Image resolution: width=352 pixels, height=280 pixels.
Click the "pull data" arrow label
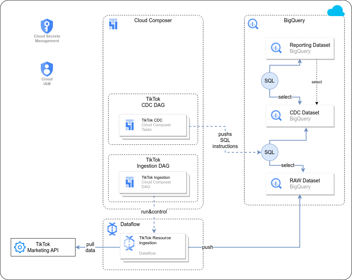point(90,247)
